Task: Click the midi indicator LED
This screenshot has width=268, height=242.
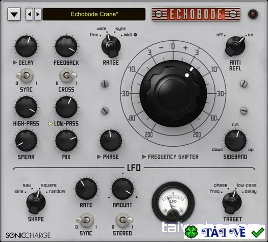Action: [135, 35]
